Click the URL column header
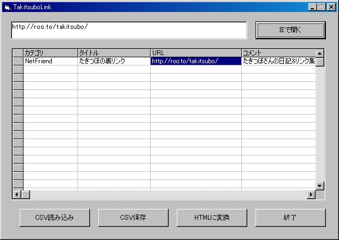The height and width of the screenshot is (240, 339). (x=195, y=53)
